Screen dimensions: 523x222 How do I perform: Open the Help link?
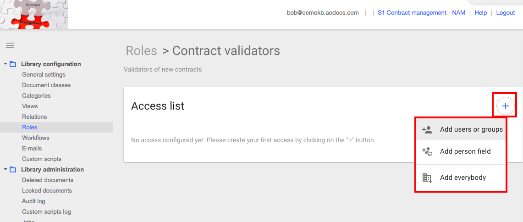481,13
